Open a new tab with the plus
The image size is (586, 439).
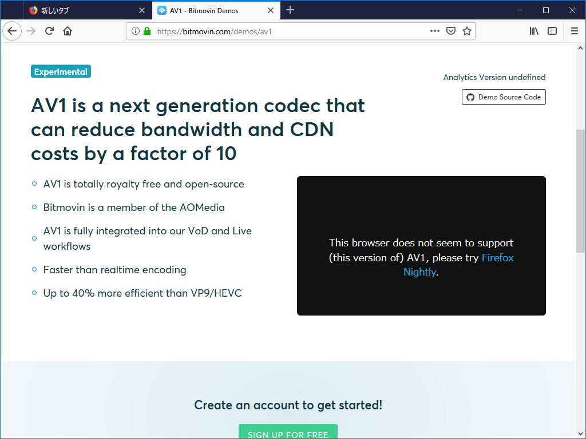tap(291, 10)
